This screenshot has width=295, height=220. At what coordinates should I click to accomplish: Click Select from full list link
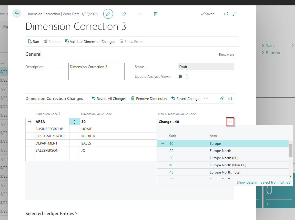point(275,182)
